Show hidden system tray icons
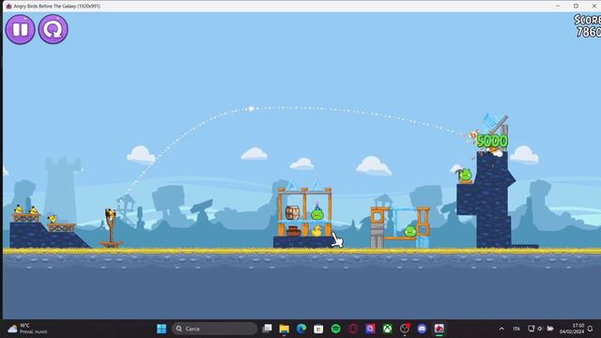The image size is (601, 338). point(501,329)
